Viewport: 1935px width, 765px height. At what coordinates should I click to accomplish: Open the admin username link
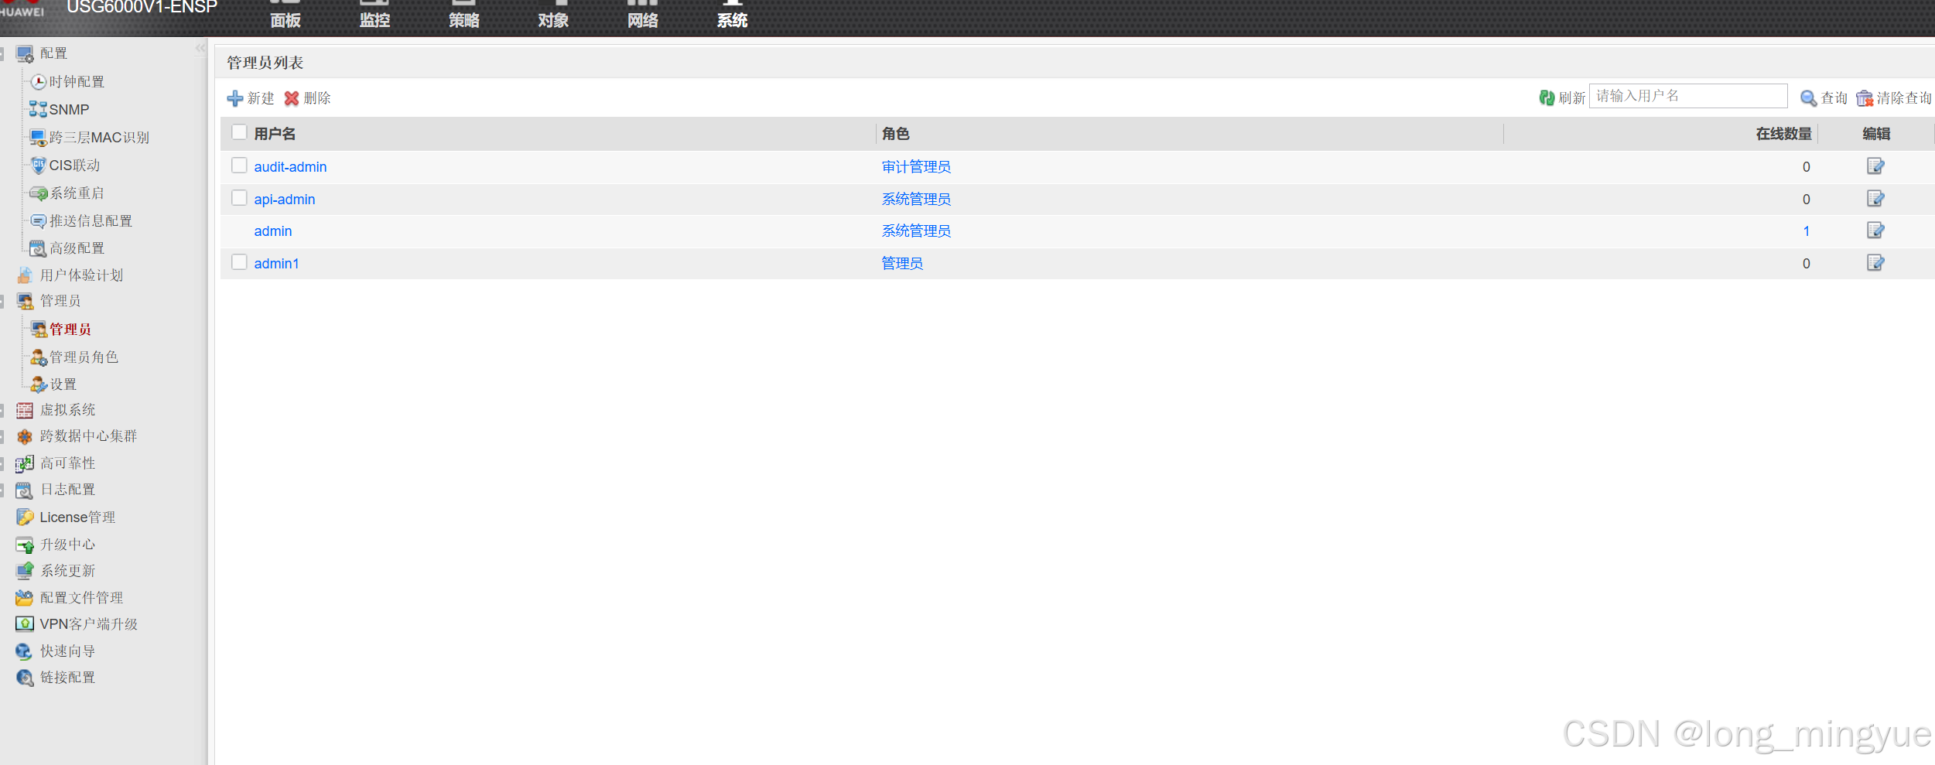coord(273,231)
